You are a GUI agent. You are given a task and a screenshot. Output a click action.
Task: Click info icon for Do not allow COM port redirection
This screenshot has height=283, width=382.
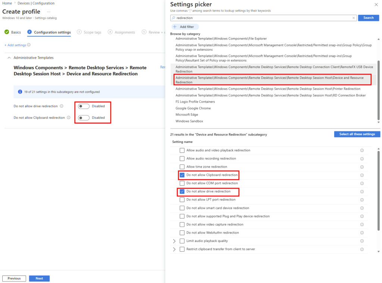[362, 183]
